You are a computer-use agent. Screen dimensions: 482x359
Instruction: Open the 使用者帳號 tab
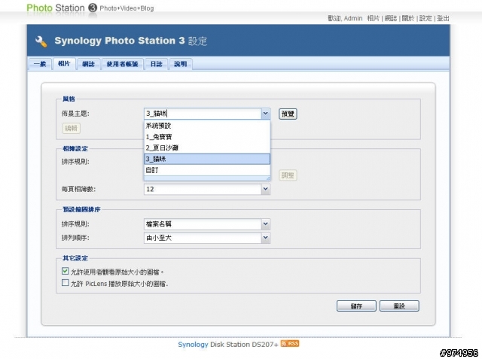[x=122, y=64]
